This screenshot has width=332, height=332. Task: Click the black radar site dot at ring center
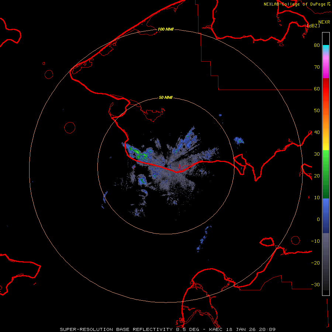pyautogui.click(x=166, y=166)
